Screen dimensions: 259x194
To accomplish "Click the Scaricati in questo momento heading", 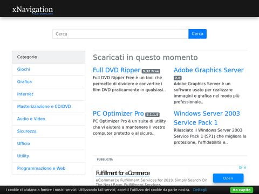I will point(145,58).
